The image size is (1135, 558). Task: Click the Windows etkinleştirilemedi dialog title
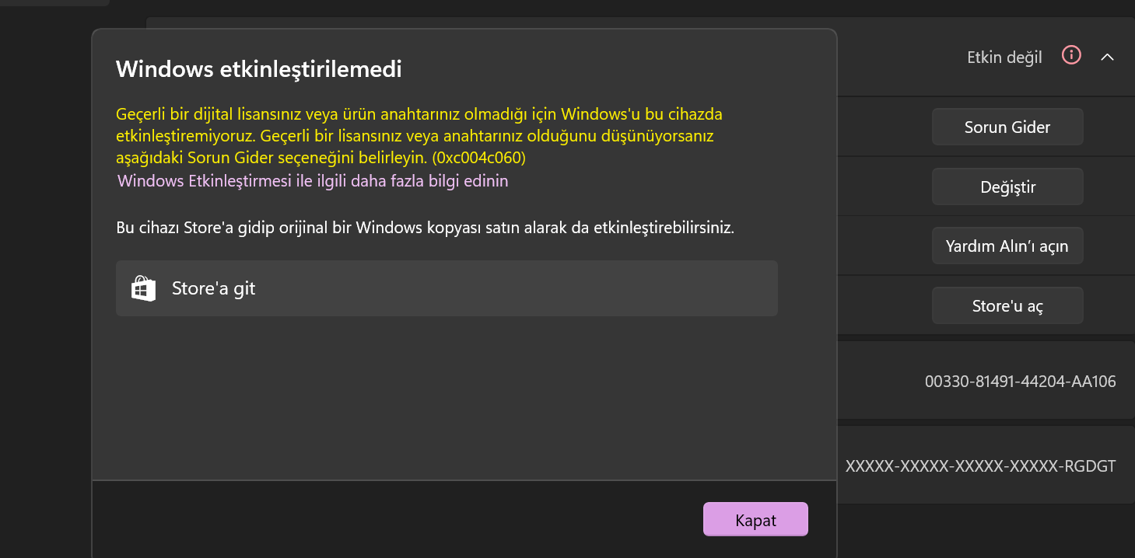pyautogui.click(x=259, y=69)
